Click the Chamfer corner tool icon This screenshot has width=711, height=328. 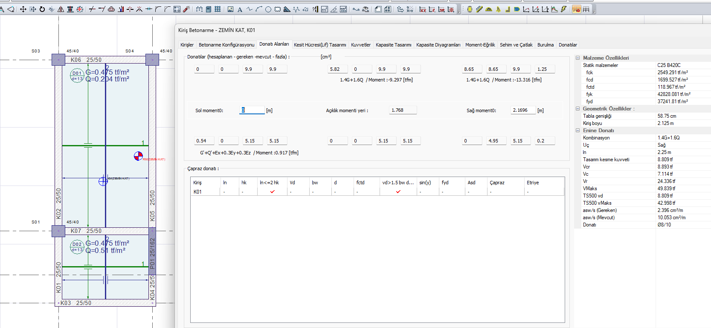coord(167,9)
